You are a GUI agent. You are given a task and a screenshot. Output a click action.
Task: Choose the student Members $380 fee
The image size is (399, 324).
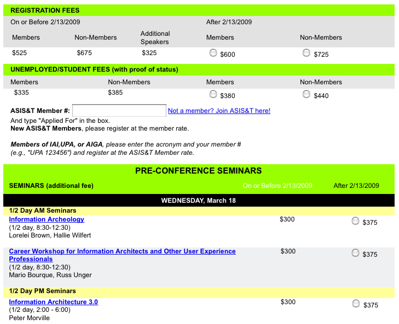pyautogui.click(x=213, y=94)
